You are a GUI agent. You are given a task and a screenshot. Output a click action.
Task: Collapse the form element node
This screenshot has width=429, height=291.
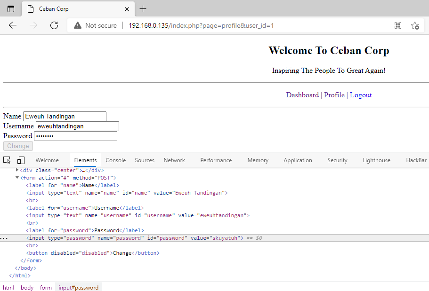click(17, 178)
